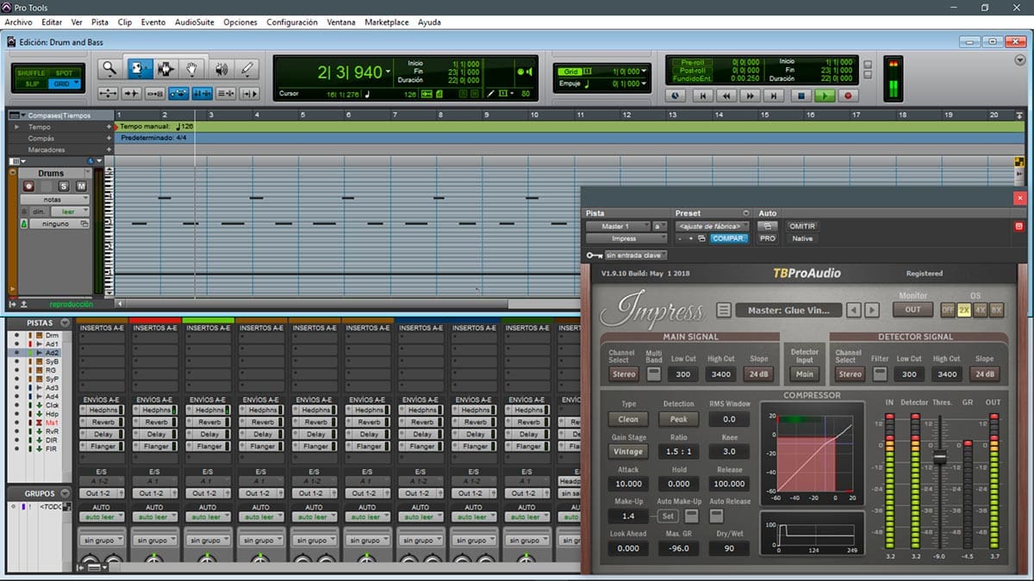Click the Gain Stage Vintage button
This screenshot has width=1034, height=581.
[x=628, y=451]
